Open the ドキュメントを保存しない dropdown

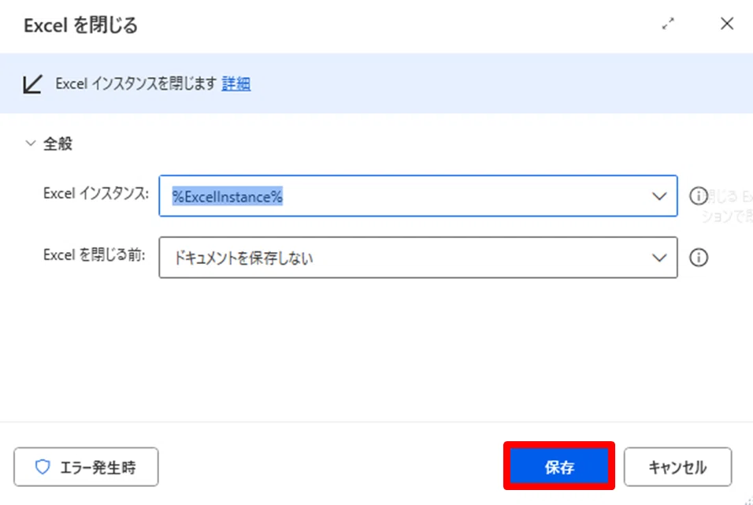pyautogui.click(x=417, y=258)
